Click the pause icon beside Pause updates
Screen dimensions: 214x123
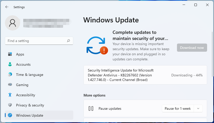click(91, 108)
